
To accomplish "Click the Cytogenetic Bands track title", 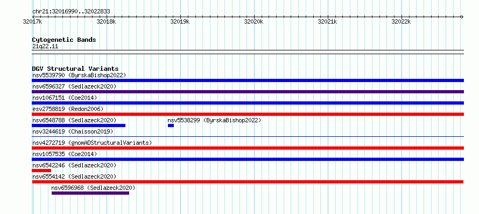I will (64, 40).
